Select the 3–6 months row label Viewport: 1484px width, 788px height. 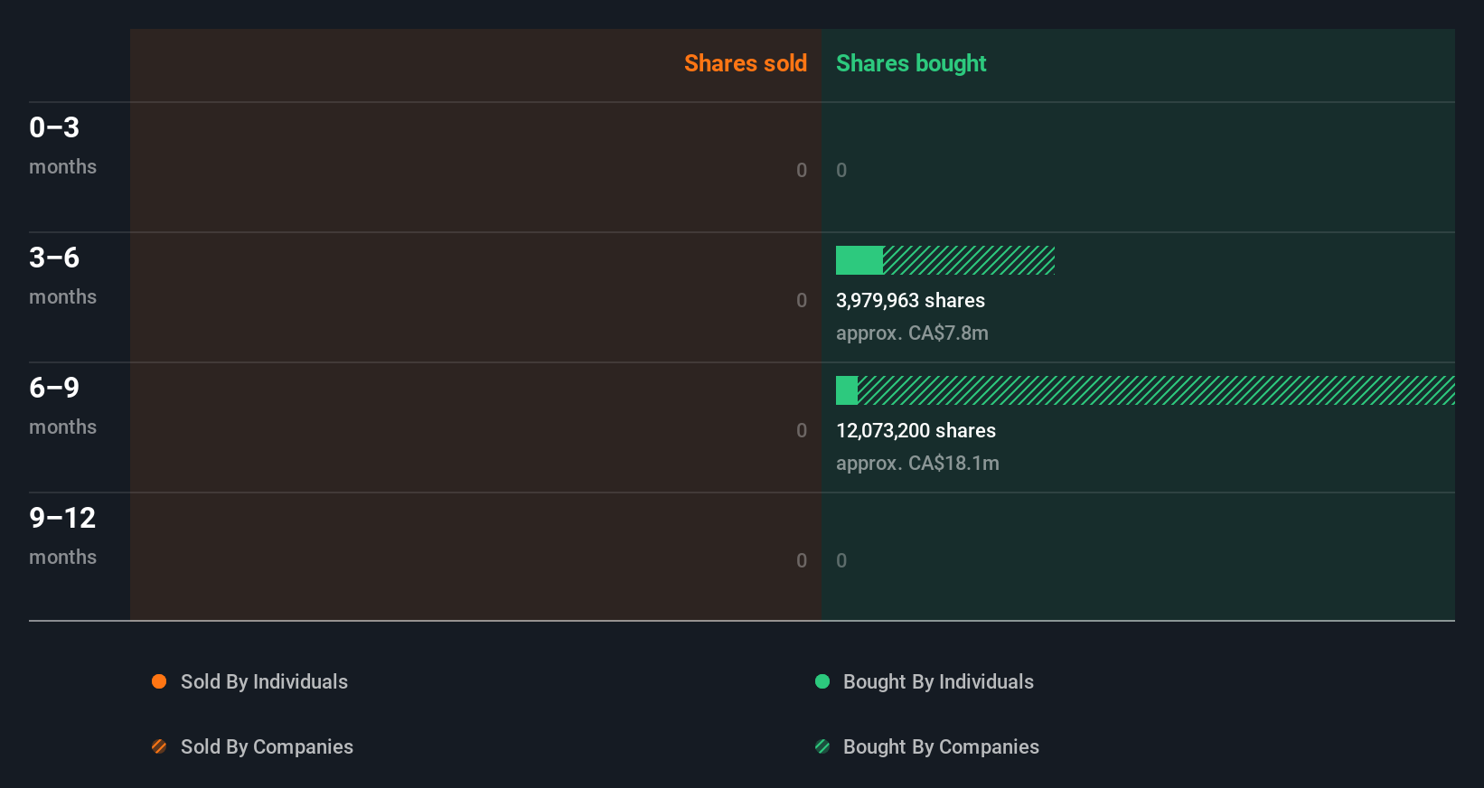coord(62,275)
